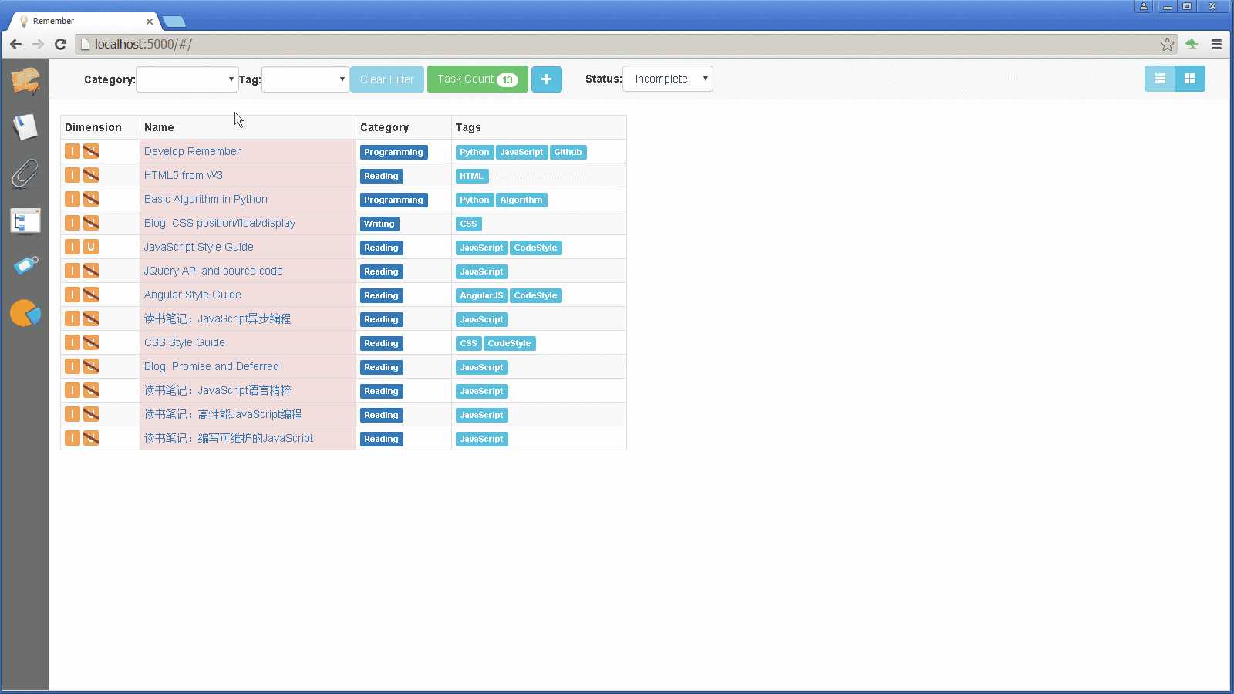The height and width of the screenshot is (694, 1234).
Task: Reload the current page
Action: 60,44
